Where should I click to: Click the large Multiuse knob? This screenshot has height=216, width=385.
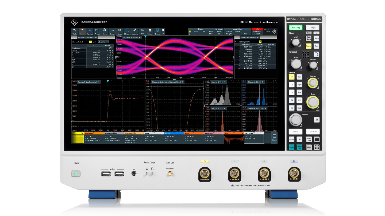pyautogui.click(x=295, y=119)
